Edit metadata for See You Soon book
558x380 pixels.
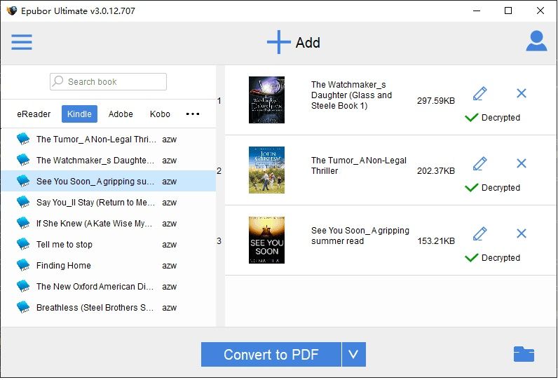479,233
